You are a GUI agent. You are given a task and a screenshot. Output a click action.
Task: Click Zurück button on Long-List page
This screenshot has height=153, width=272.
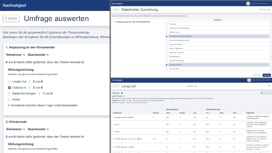point(116,86)
